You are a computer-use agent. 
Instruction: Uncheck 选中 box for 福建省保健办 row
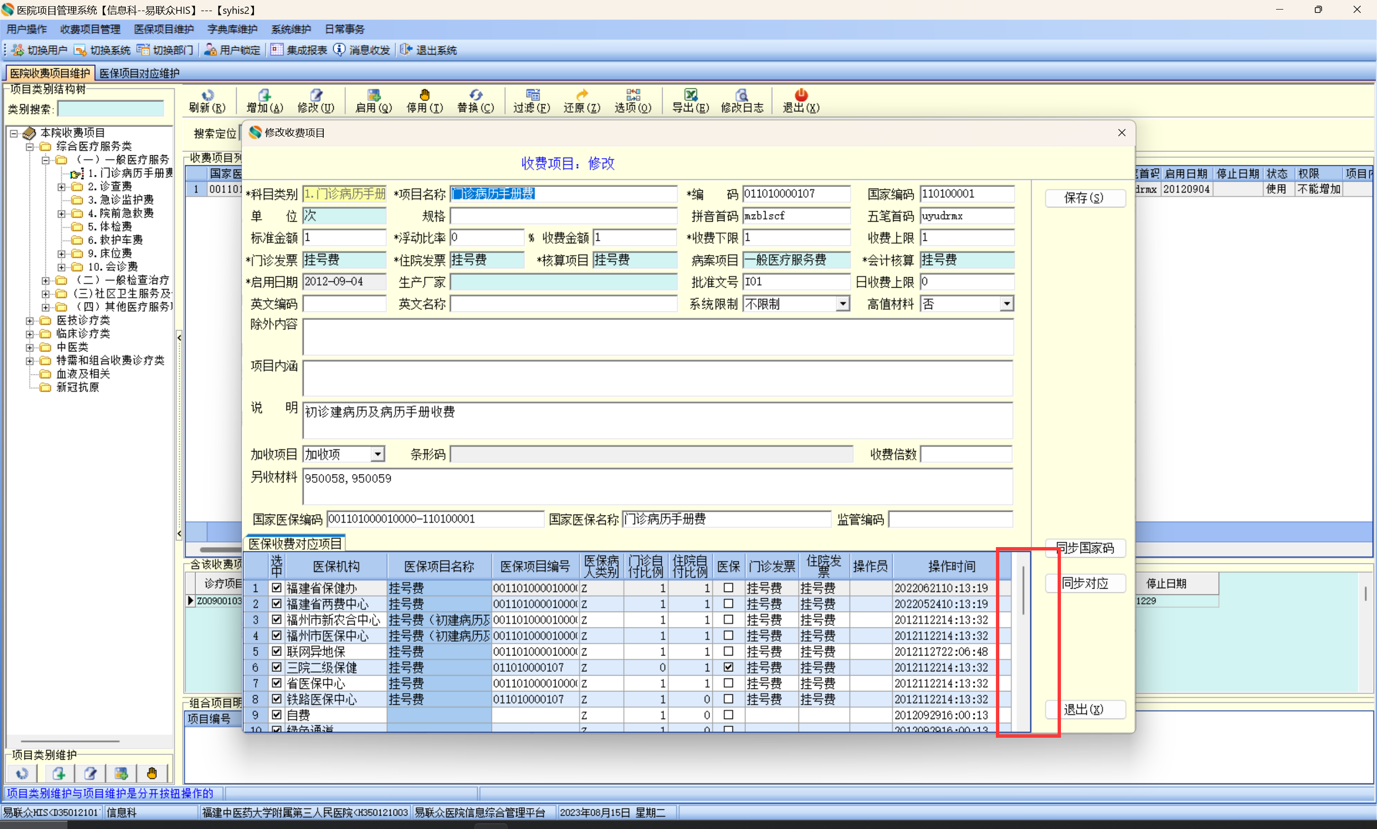[277, 588]
